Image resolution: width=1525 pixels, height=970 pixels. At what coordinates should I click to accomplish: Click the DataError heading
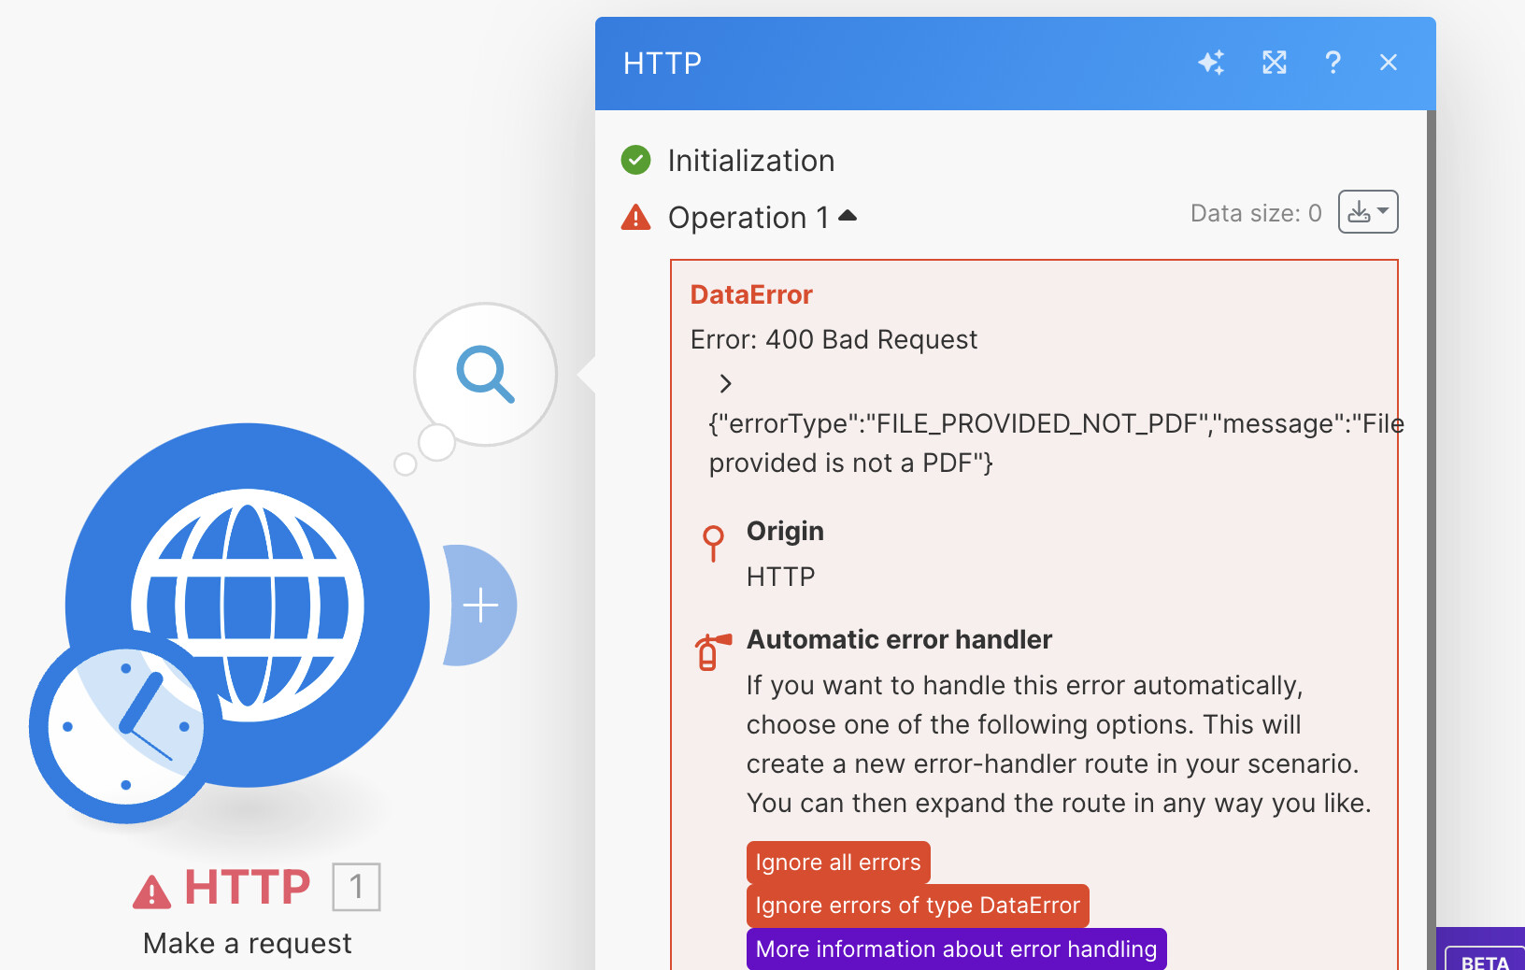(751, 295)
